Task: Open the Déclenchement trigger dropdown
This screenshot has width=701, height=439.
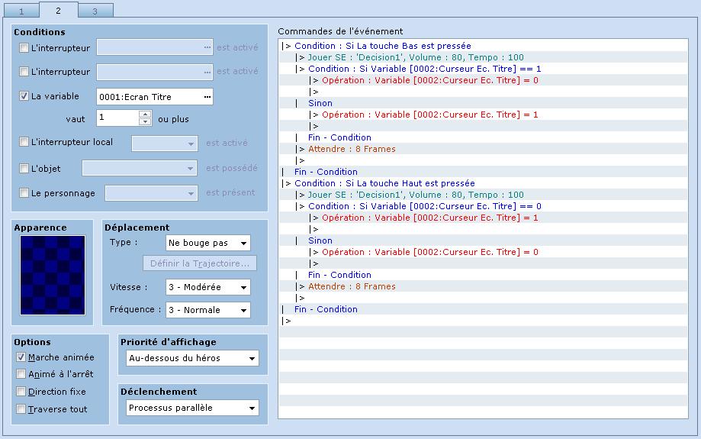Action: pos(192,408)
